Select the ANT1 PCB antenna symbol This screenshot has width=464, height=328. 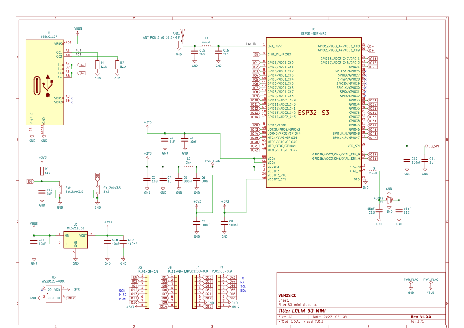[x=183, y=36]
